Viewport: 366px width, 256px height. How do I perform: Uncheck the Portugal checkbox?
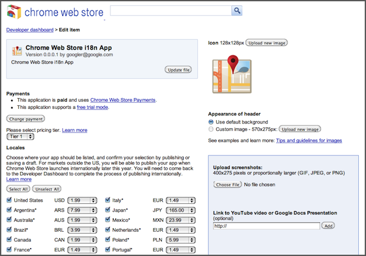107,249
